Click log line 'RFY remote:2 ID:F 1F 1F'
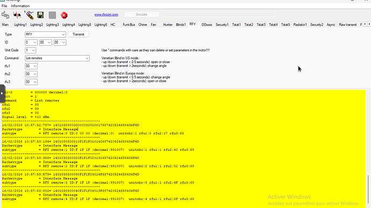This screenshot has width=371, height=208. pyautogui.click(x=98, y=167)
